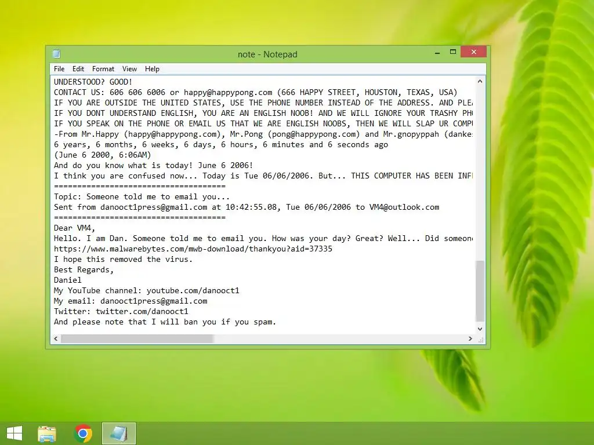The width and height of the screenshot is (594, 445).
Task: Click the horizontal scrollbar right arrow
Action: [470, 338]
